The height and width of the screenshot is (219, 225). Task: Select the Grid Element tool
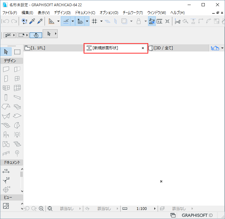click(17, 153)
